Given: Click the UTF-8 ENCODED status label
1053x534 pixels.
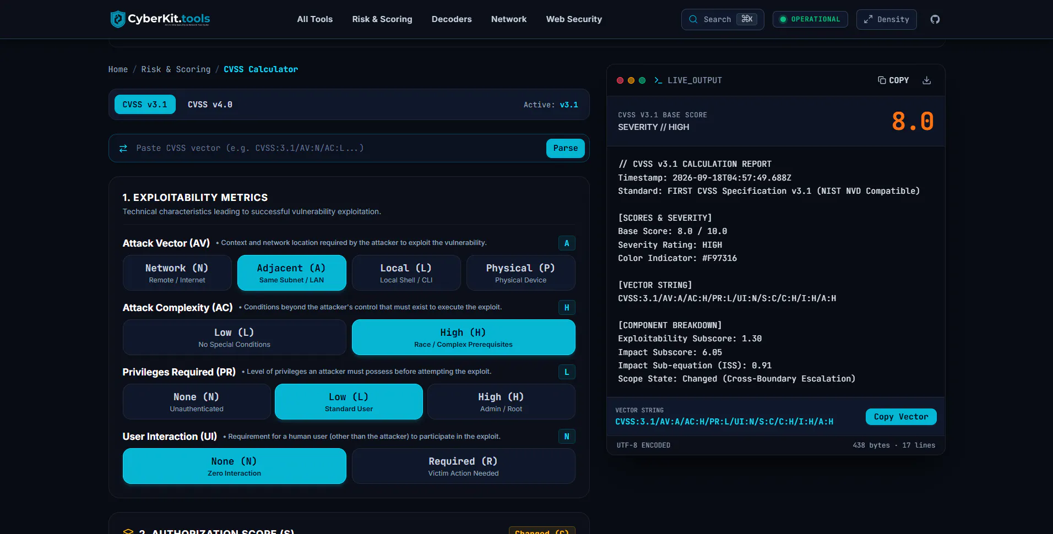Looking at the screenshot, I should pyautogui.click(x=643, y=445).
